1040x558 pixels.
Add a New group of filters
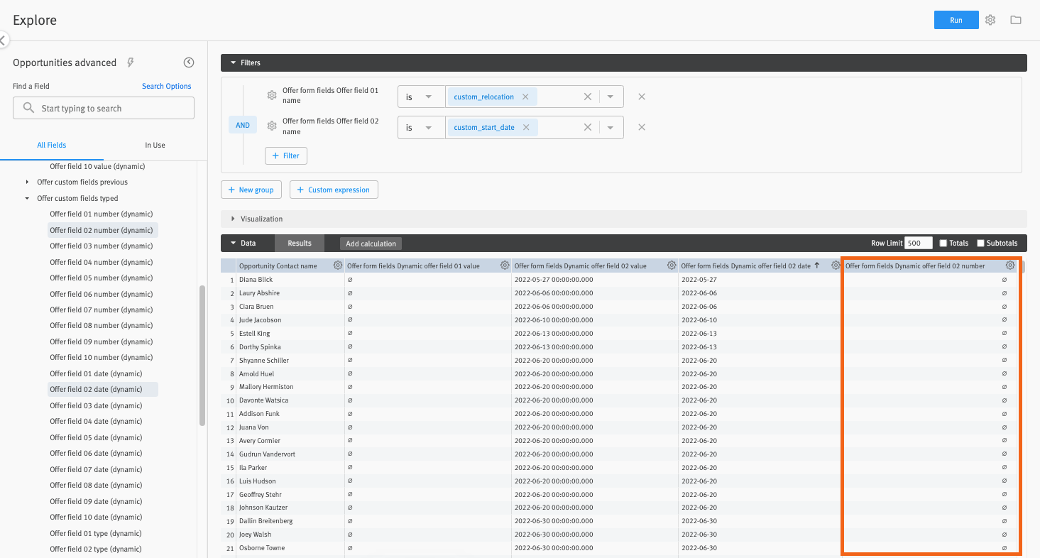[x=251, y=190]
